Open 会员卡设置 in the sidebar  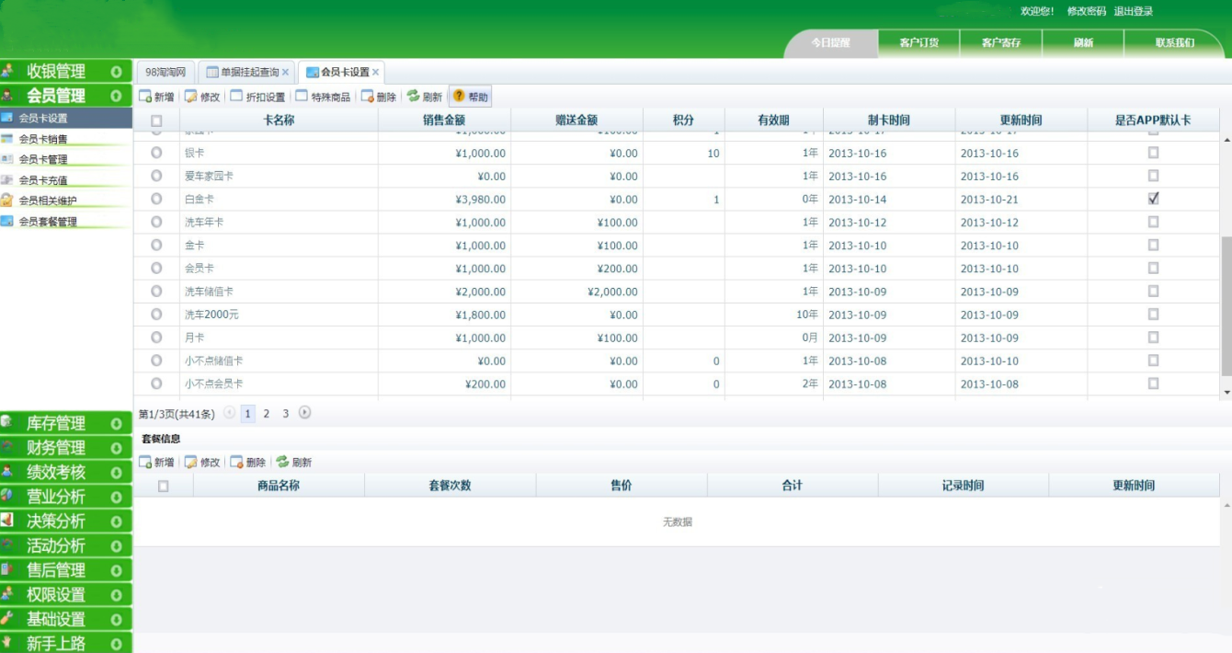point(66,118)
